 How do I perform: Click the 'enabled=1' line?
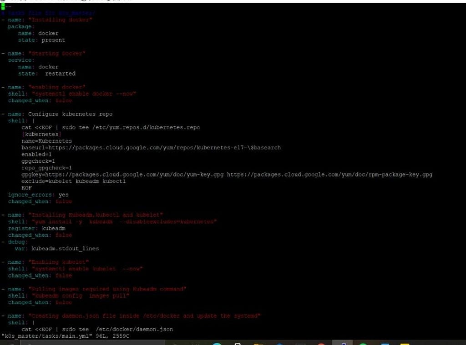coord(36,155)
